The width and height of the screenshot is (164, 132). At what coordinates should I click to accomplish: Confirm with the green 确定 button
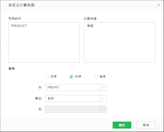(122, 125)
